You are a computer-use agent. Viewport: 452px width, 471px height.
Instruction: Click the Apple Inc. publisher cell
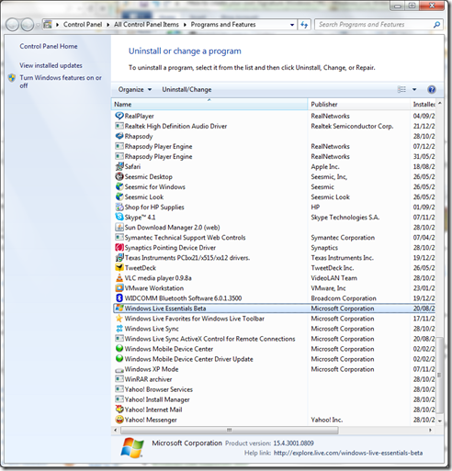click(325, 166)
